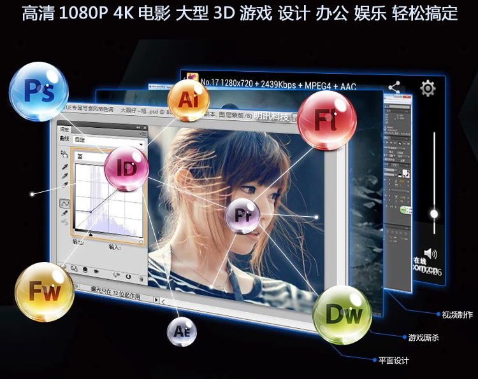Click the black point slider under the histogram
478x379 pixels.
click(x=91, y=235)
